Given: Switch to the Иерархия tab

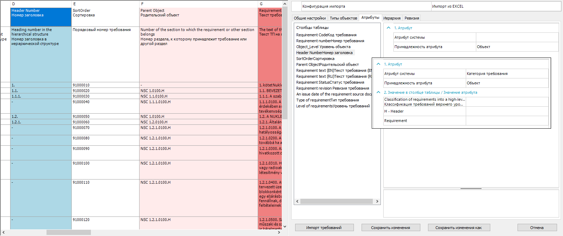Looking at the screenshot, I should [392, 18].
